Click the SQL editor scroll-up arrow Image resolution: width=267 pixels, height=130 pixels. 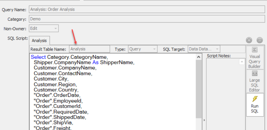click(198, 57)
